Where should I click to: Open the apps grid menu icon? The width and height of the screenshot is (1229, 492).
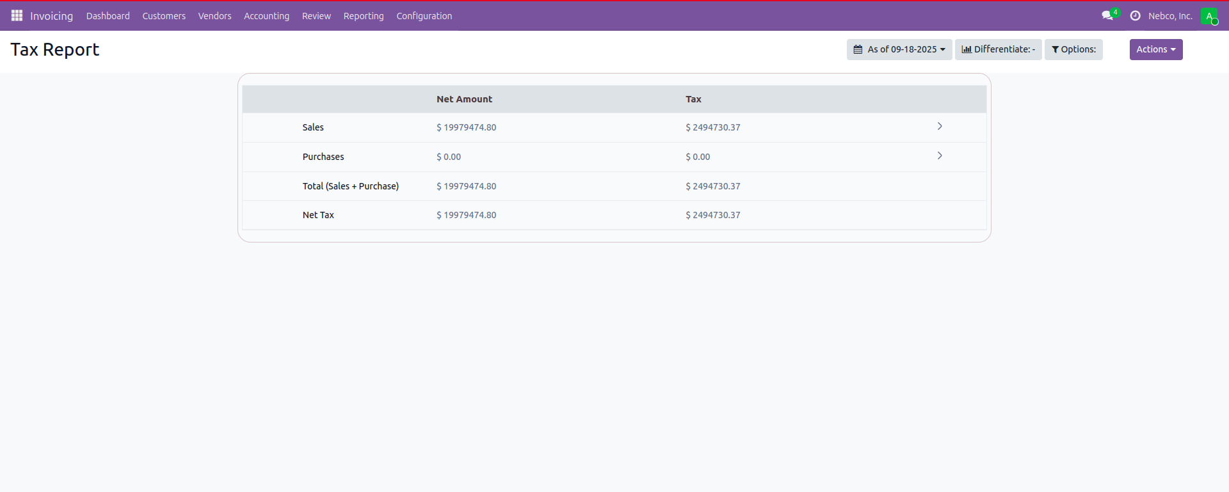click(x=17, y=15)
